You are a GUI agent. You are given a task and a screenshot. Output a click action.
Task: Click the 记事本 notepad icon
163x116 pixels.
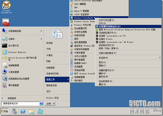point(5,39)
